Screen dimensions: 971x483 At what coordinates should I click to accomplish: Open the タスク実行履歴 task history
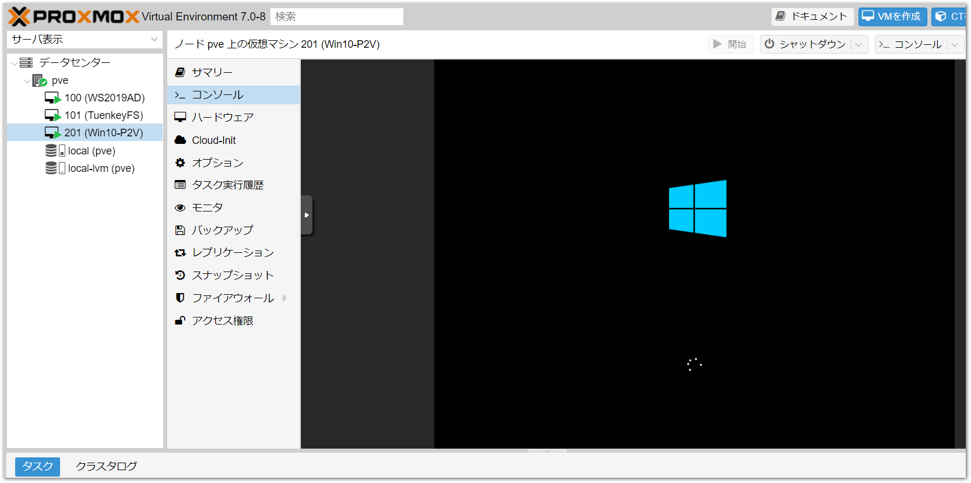click(x=234, y=185)
